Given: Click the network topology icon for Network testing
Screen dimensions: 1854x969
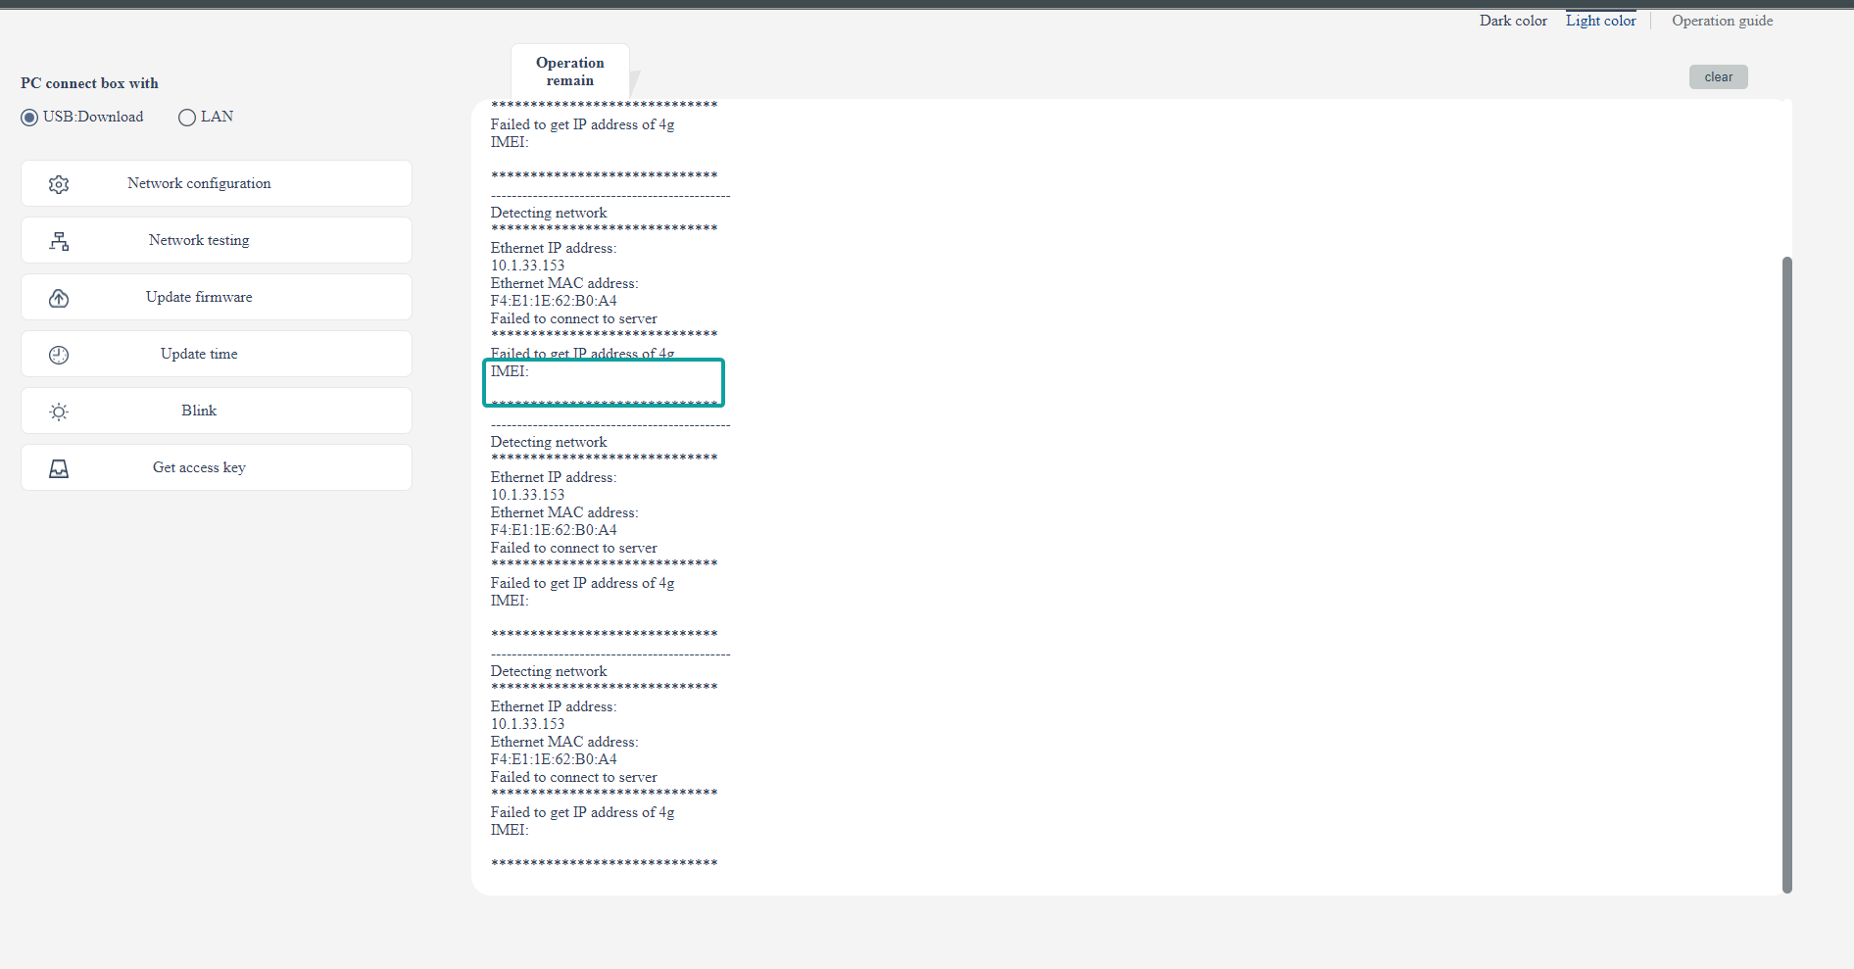Looking at the screenshot, I should point(59,241).
